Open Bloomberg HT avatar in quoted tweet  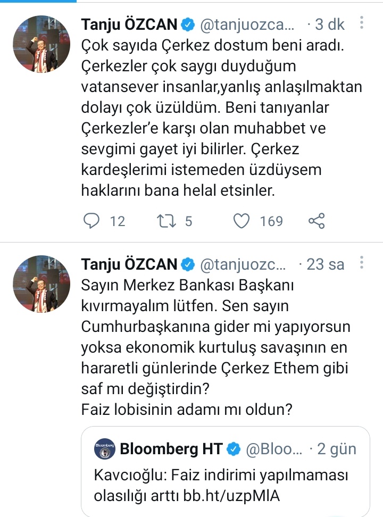(x=104, y=449)
